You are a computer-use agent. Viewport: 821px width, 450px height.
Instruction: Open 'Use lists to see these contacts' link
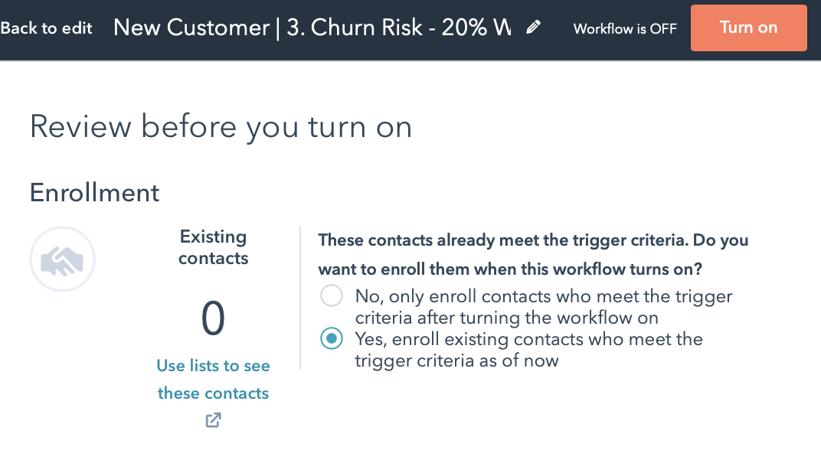(x=213, y=380)
